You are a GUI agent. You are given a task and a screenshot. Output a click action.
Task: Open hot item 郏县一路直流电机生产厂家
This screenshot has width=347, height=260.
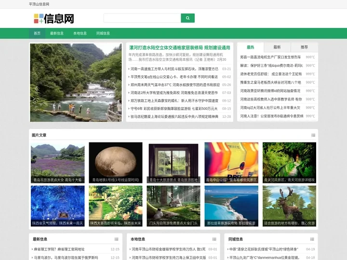(271, 57)
